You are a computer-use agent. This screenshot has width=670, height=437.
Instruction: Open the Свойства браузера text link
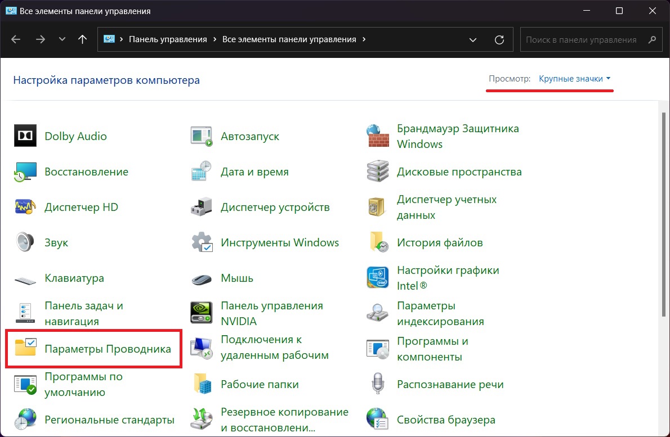click(x=446, y=420)
